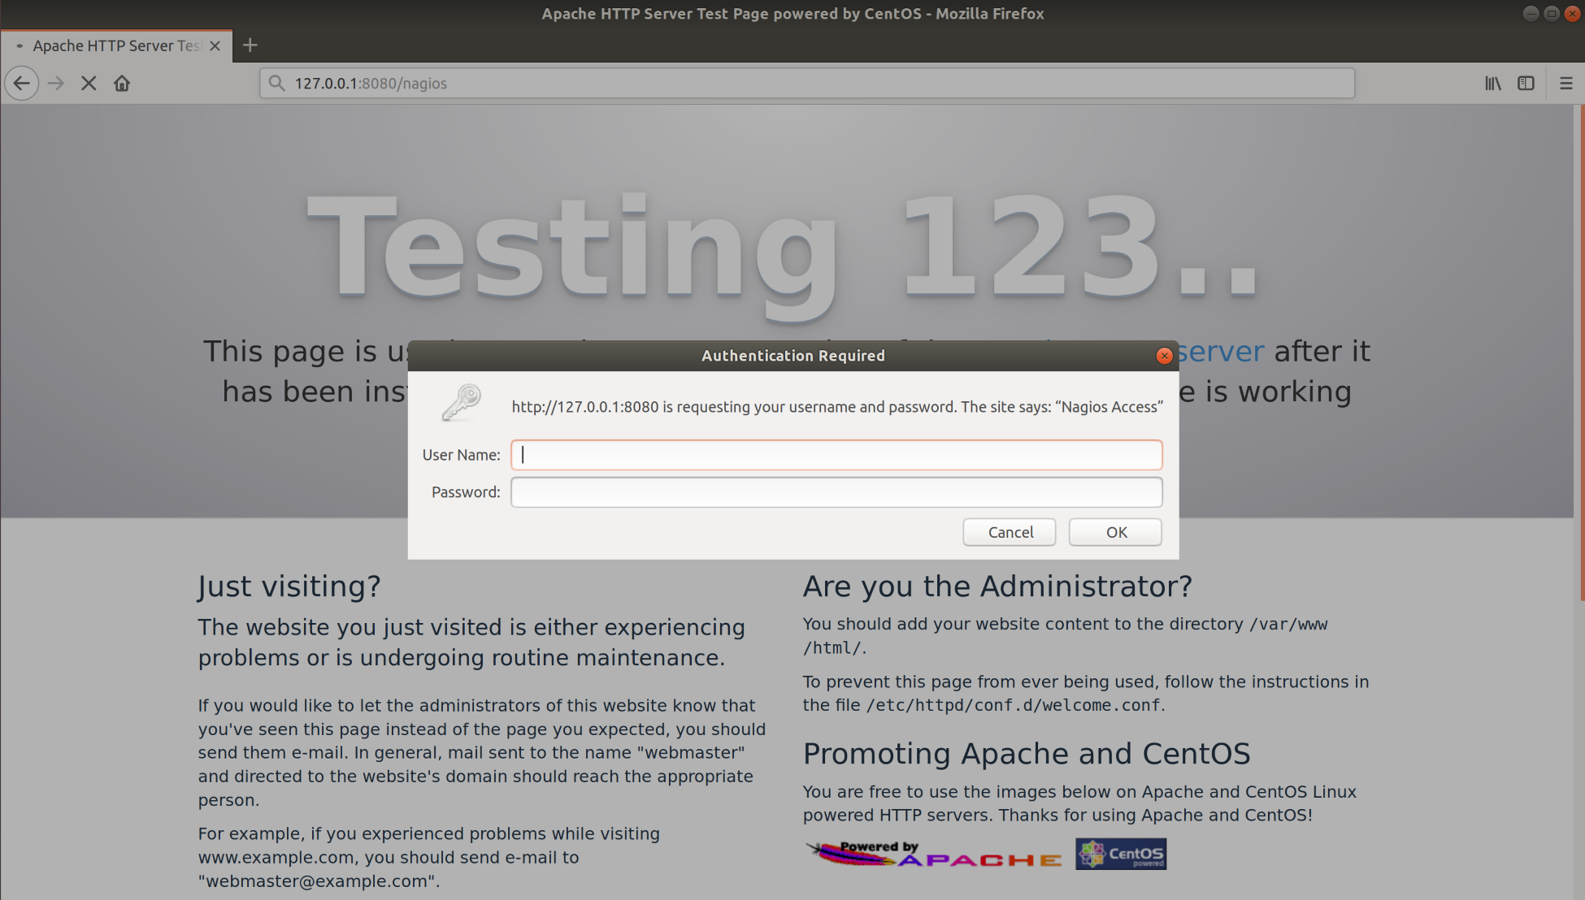Open a new tab with plus icon
This screenshot has height=900, width=1585.
pos(250,45)
